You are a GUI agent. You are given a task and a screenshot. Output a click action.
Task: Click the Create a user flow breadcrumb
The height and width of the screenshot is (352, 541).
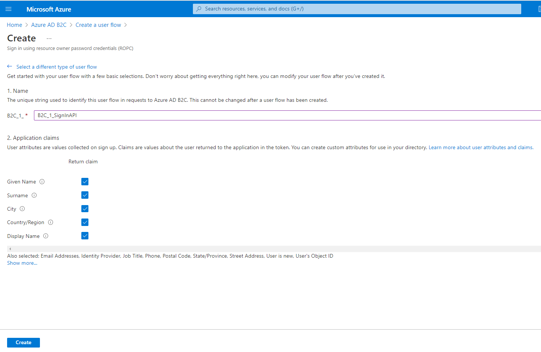pyautogui.click(x=98, y=25)
